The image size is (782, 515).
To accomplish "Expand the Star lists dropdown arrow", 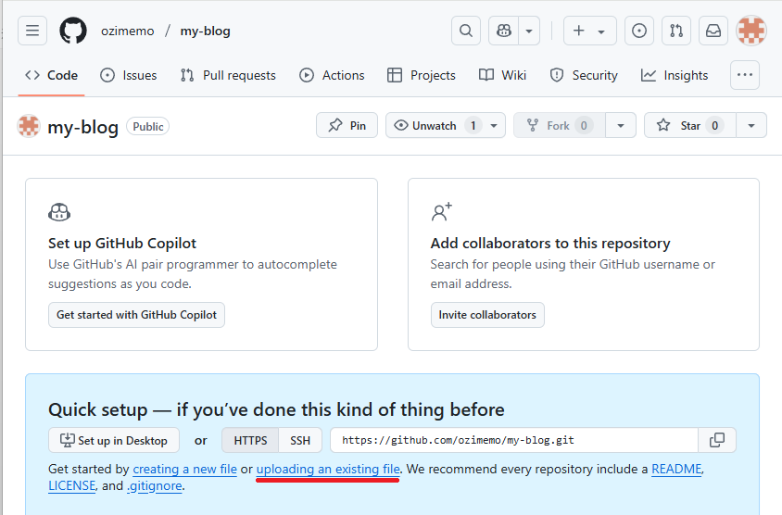I will pyautogui.click(x=751, y=125).
